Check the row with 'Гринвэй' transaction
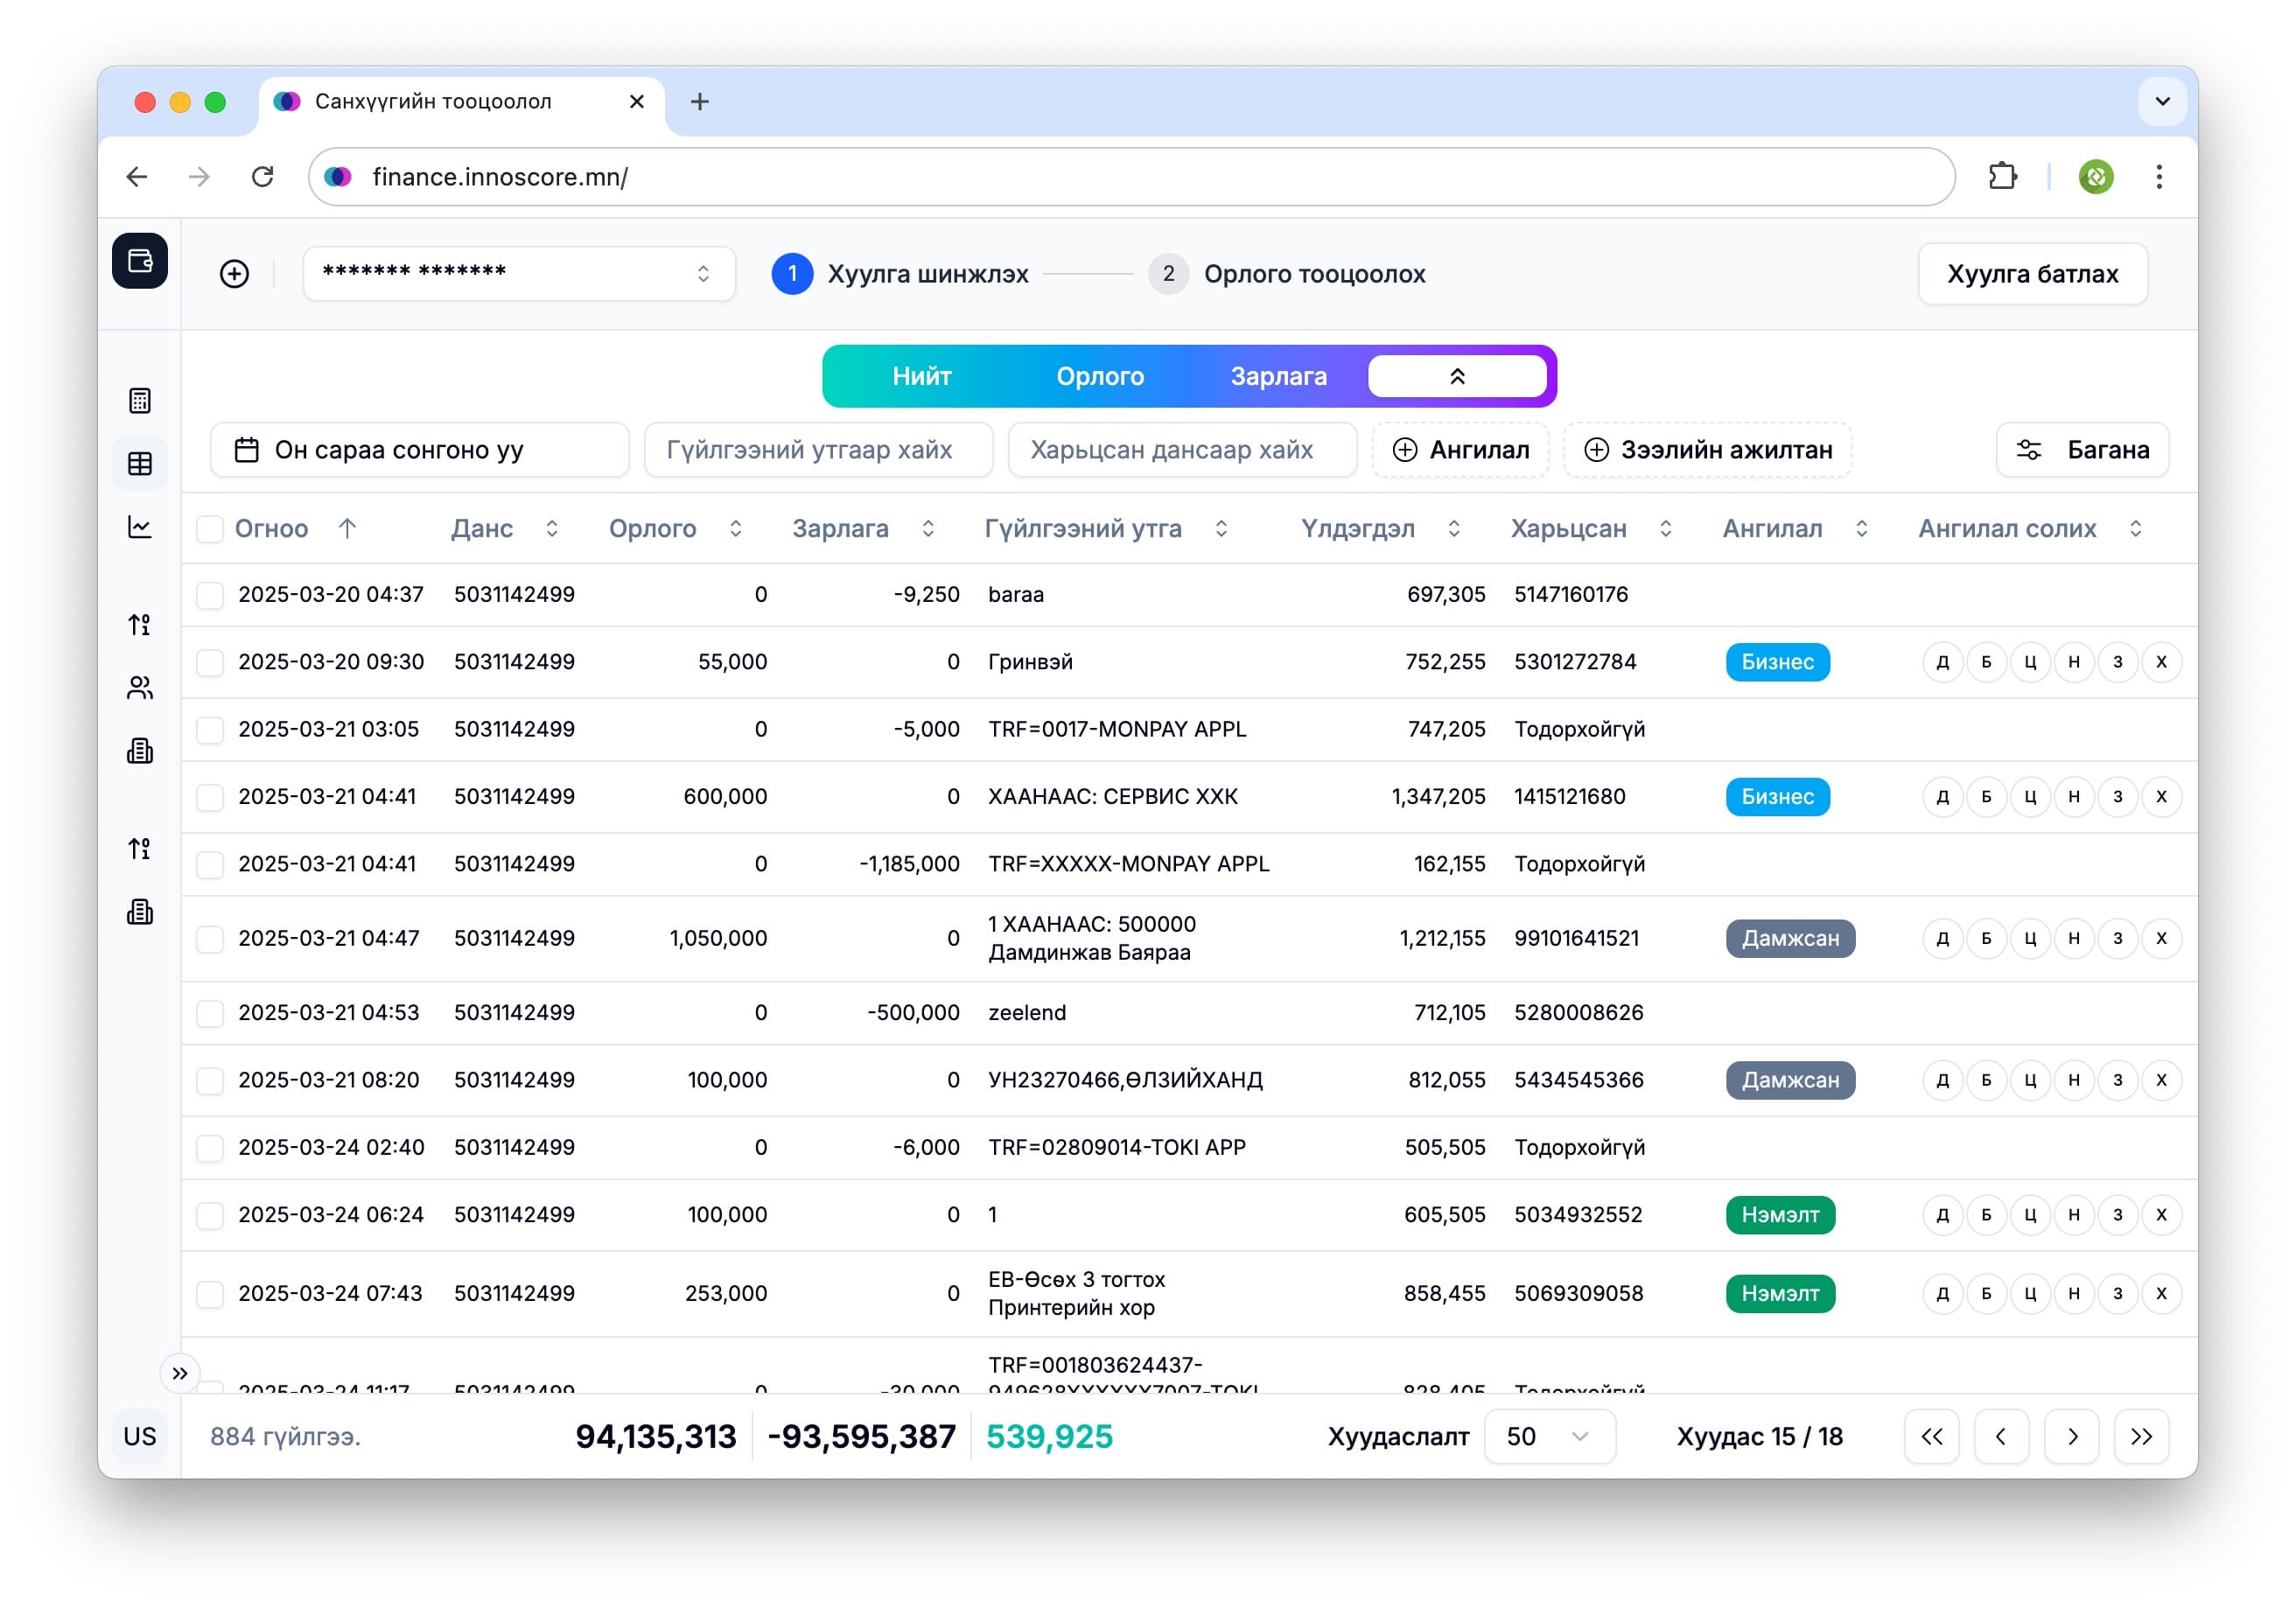 tap(210, 662)
